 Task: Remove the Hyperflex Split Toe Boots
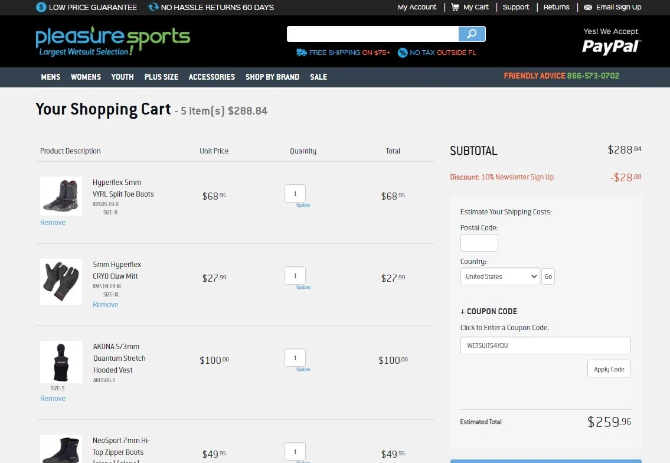click(x=53, y=222)
